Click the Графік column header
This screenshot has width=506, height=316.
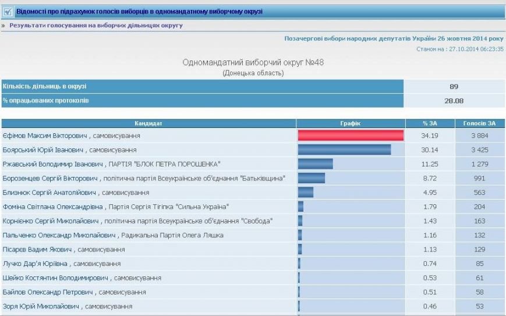[x=351, y=123]
